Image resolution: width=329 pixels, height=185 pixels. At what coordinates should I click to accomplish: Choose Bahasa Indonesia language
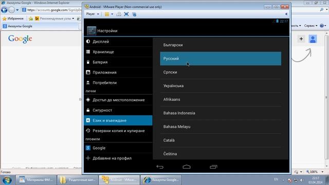click(221, 113)
